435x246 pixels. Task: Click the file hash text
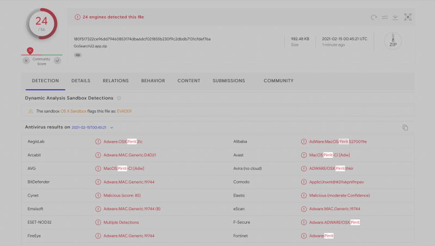142,39
